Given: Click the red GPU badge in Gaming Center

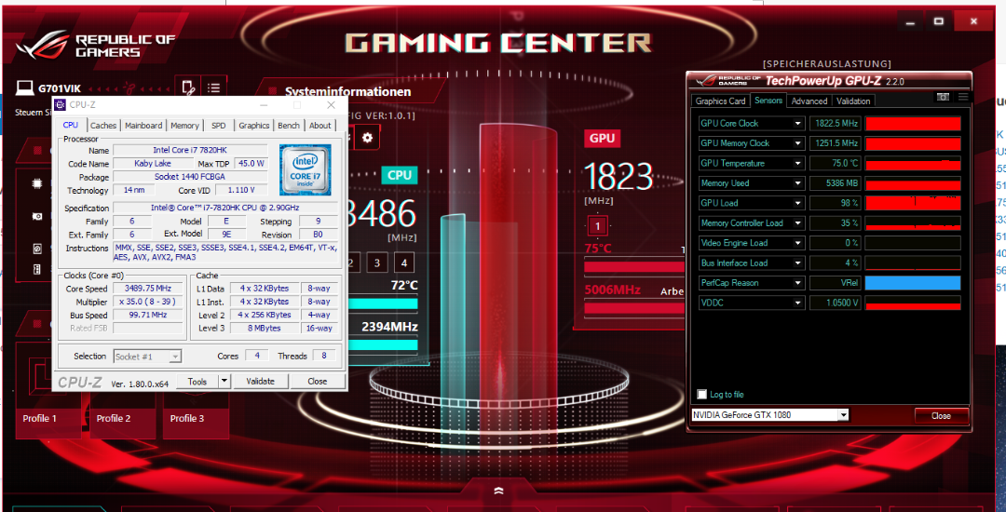Looking at the screenshot, I should 602,139.
